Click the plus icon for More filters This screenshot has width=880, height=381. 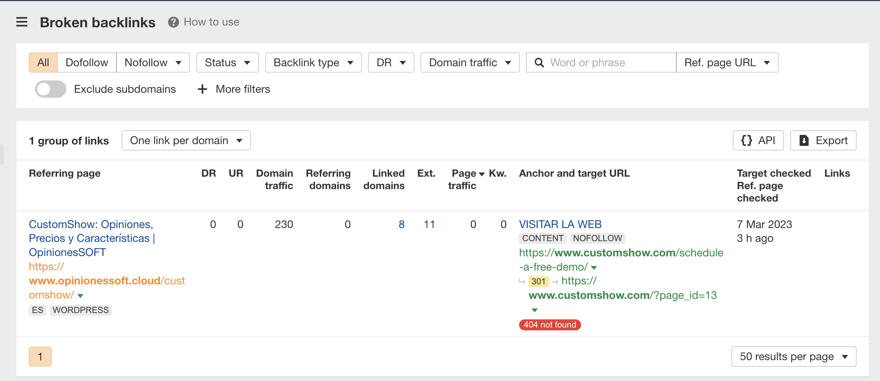click(202, 89)
